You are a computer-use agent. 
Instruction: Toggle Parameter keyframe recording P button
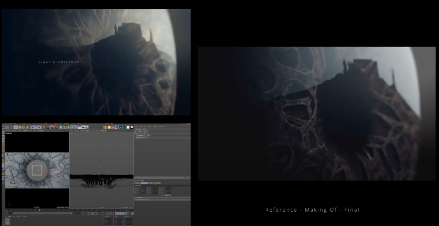tap(125, 213)
